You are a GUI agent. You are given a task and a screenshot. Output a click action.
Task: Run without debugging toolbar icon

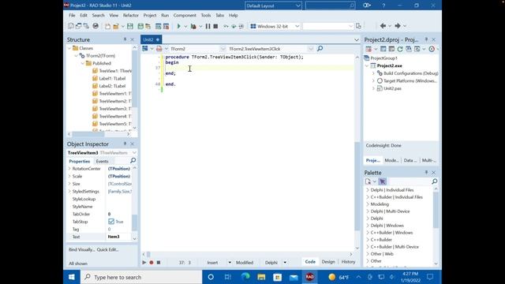point(193,26)
